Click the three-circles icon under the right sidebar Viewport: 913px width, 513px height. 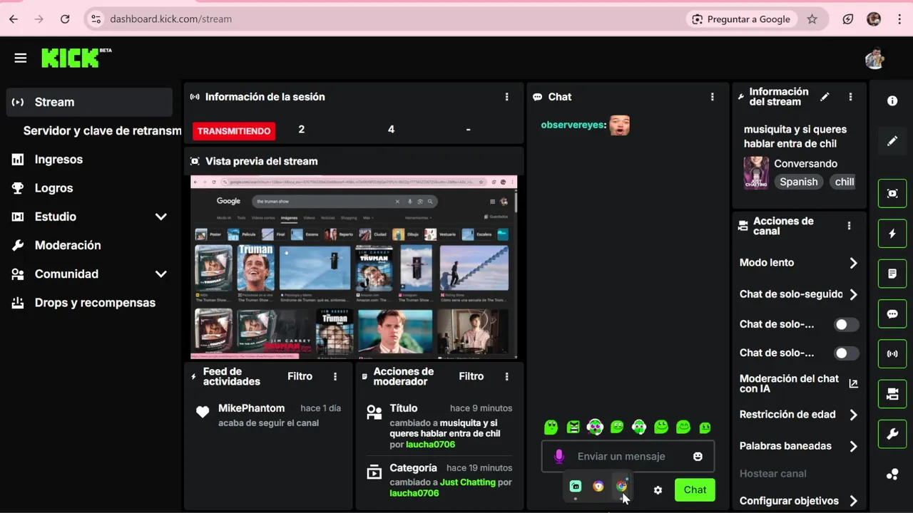892,475
